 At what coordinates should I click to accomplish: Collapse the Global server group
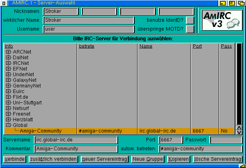(8, 125)
